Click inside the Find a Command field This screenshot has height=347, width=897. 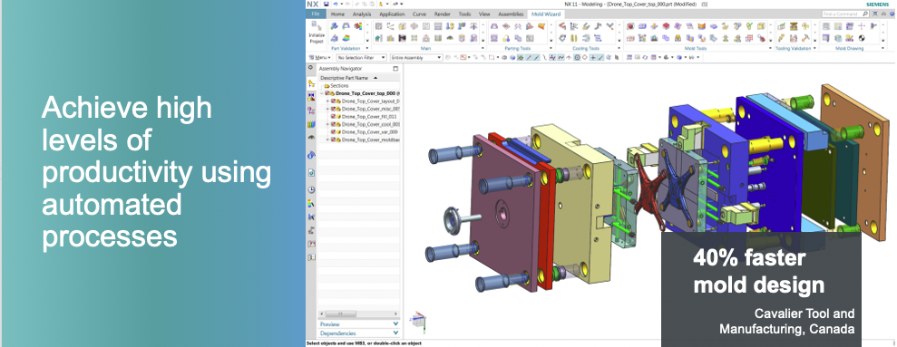click(841, 14)
